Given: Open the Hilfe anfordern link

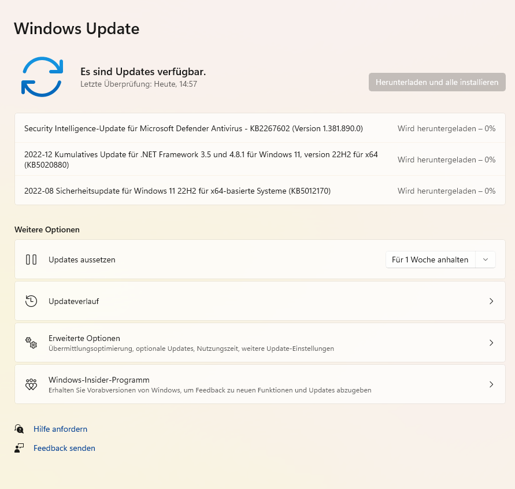Looking at the screenshot, I should 61,429.
